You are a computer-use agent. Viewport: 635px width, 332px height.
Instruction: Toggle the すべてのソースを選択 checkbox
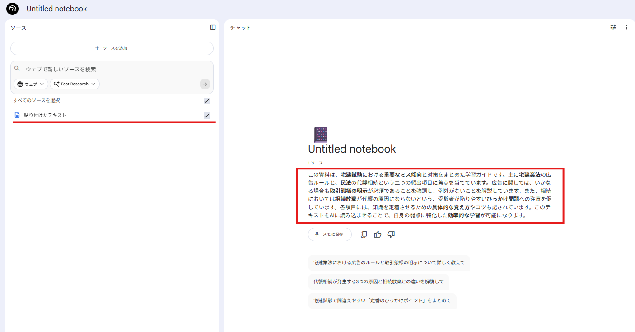pos(207,101)
